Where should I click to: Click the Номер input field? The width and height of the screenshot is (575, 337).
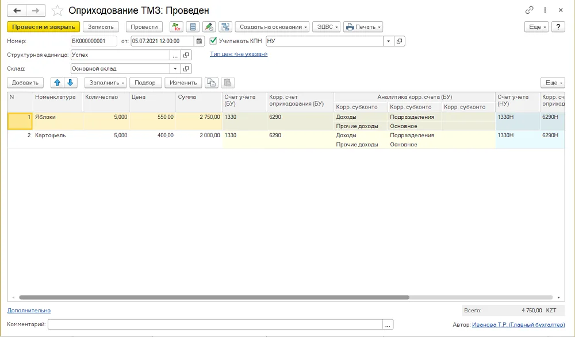coord(94,41)
